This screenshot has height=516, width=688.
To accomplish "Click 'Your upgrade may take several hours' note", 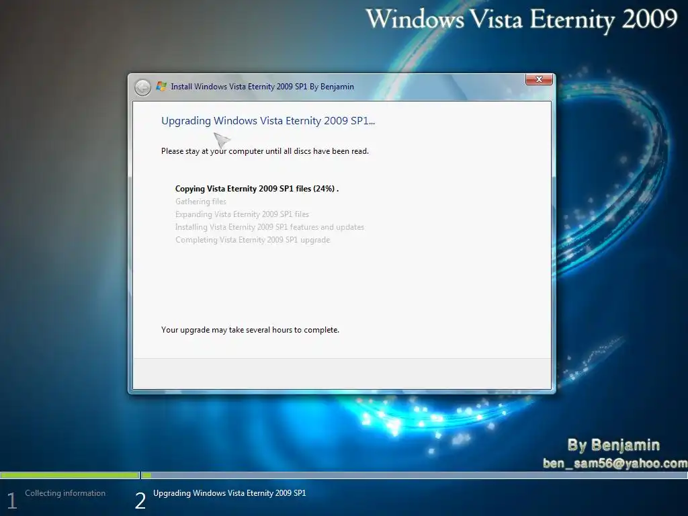I will pyautogui.click(x=250, y=329).
